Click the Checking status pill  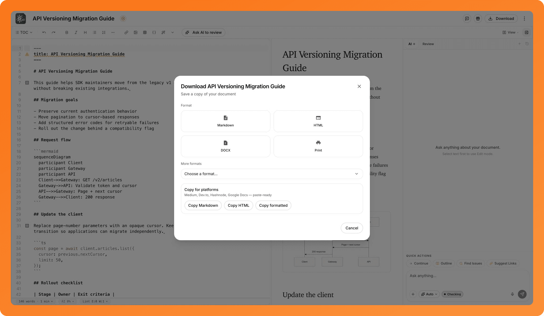(452, 294)
